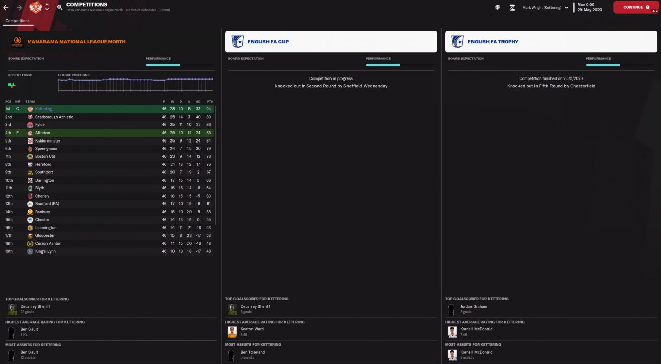661x364 pixels.
Task: Click the league table vertical scrollbar
Action: [215, 165]
